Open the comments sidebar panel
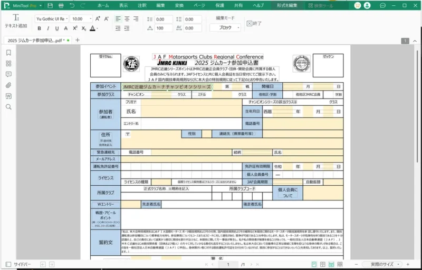Viewport: 422px width, 270px height. tap(8, 74)
